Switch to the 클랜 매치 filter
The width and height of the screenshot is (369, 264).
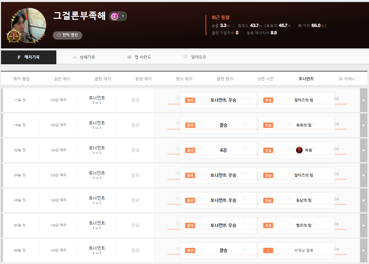(x=103, y=79)
